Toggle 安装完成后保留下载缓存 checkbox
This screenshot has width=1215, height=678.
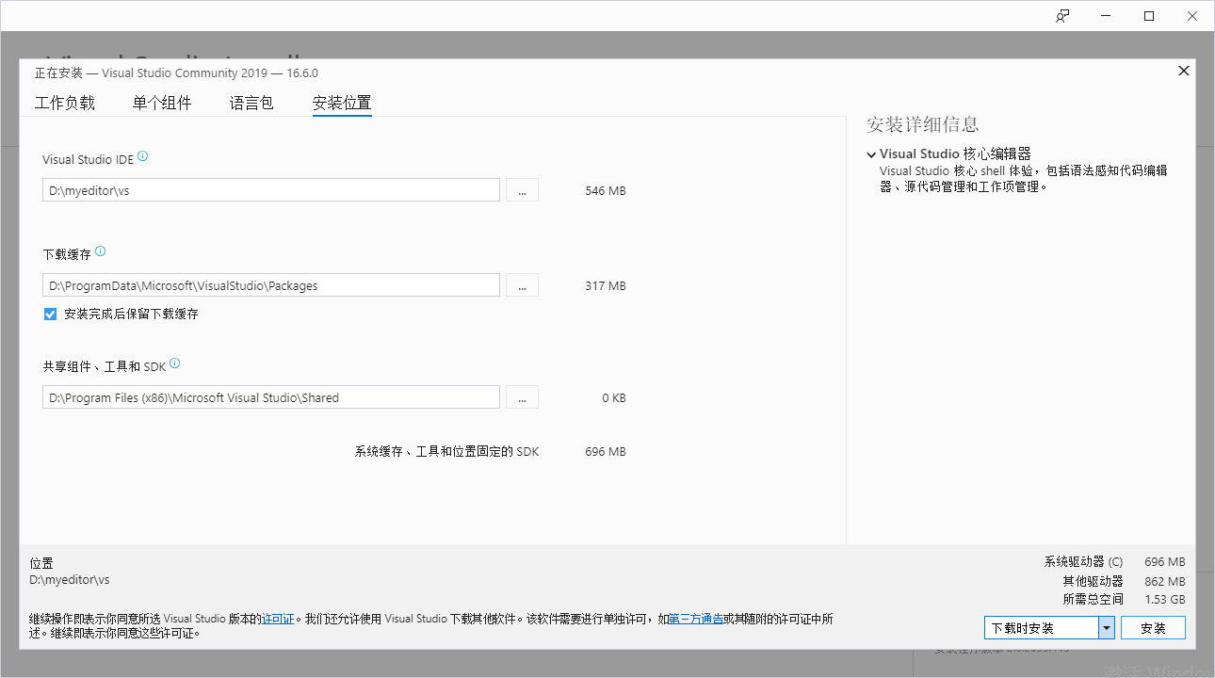(x=51, y=314)
